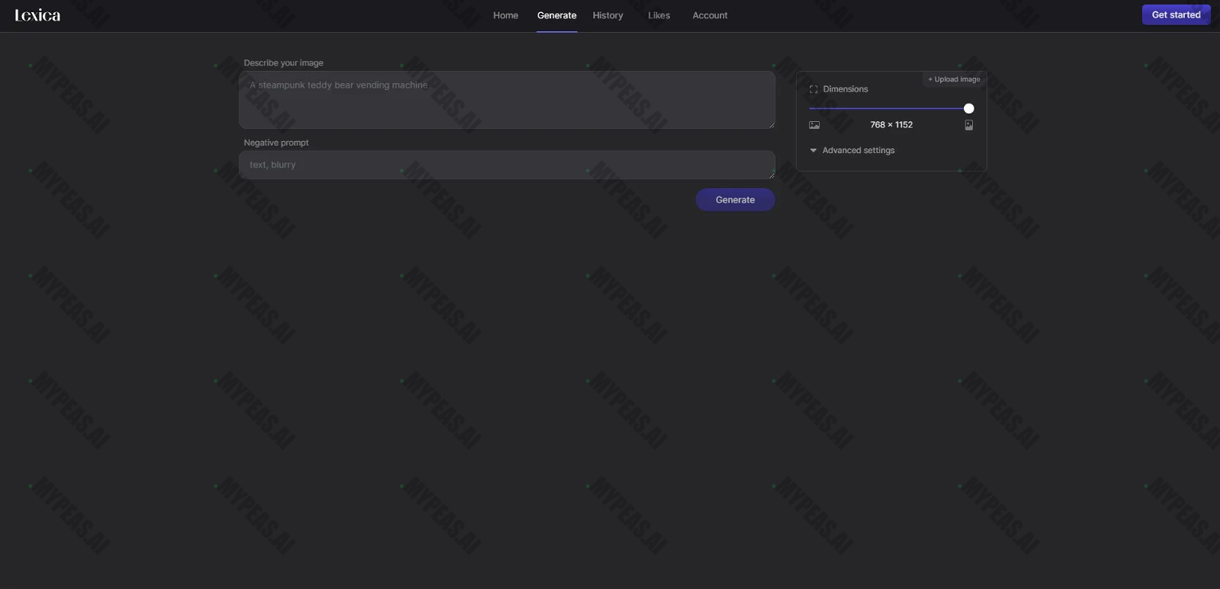Open the Likes section
The height and width of the screenshot is (589, 1220).
coord(659,15)
